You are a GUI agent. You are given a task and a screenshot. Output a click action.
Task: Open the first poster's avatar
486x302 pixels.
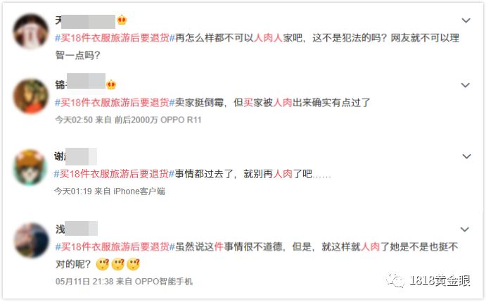31,31
